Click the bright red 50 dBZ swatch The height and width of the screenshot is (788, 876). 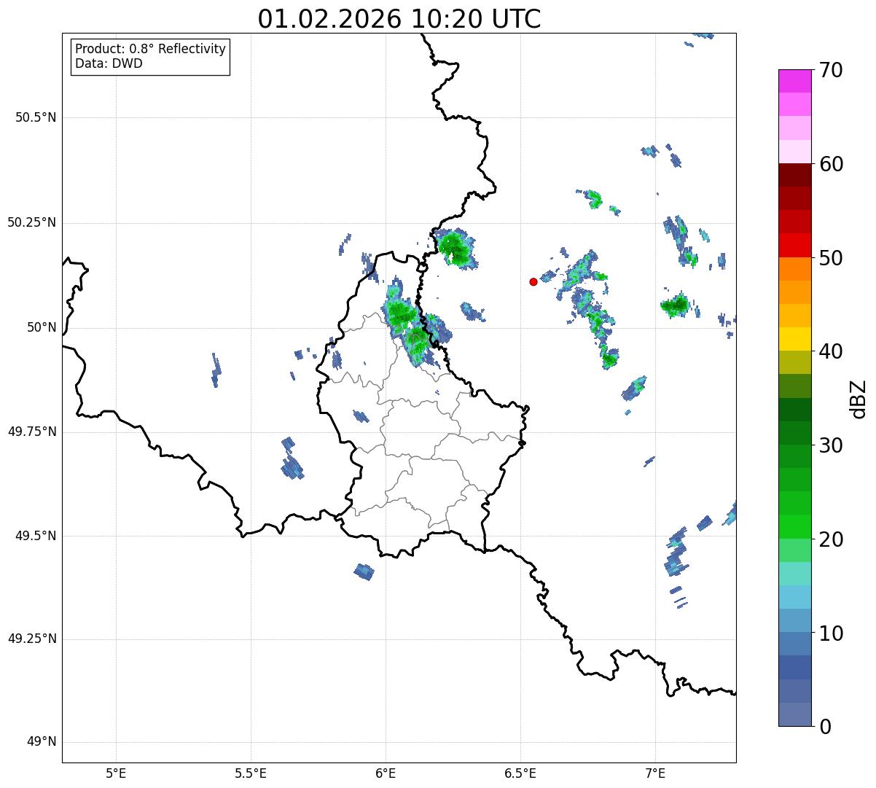point(795,245)
